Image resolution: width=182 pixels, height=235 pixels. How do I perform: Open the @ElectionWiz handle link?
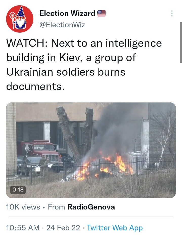(62, 25)
